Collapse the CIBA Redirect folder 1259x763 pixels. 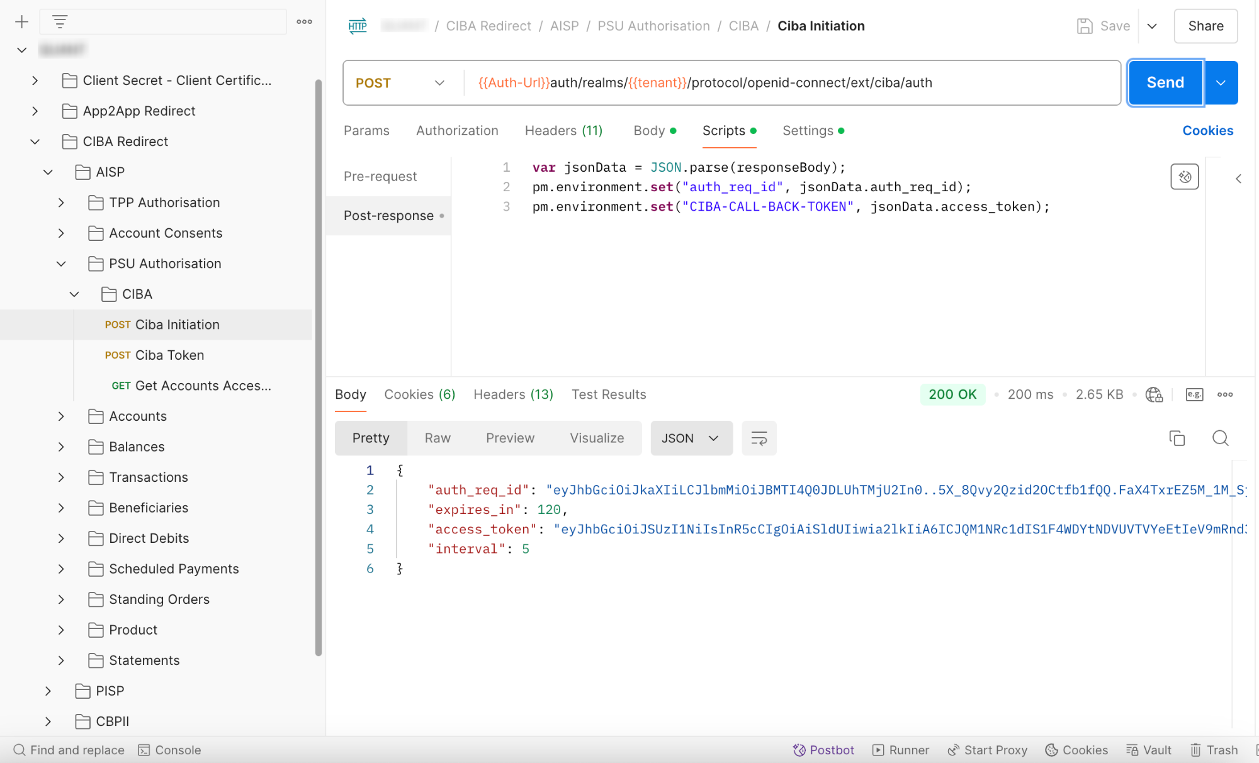pyautogui.click(x=35, y=142)
